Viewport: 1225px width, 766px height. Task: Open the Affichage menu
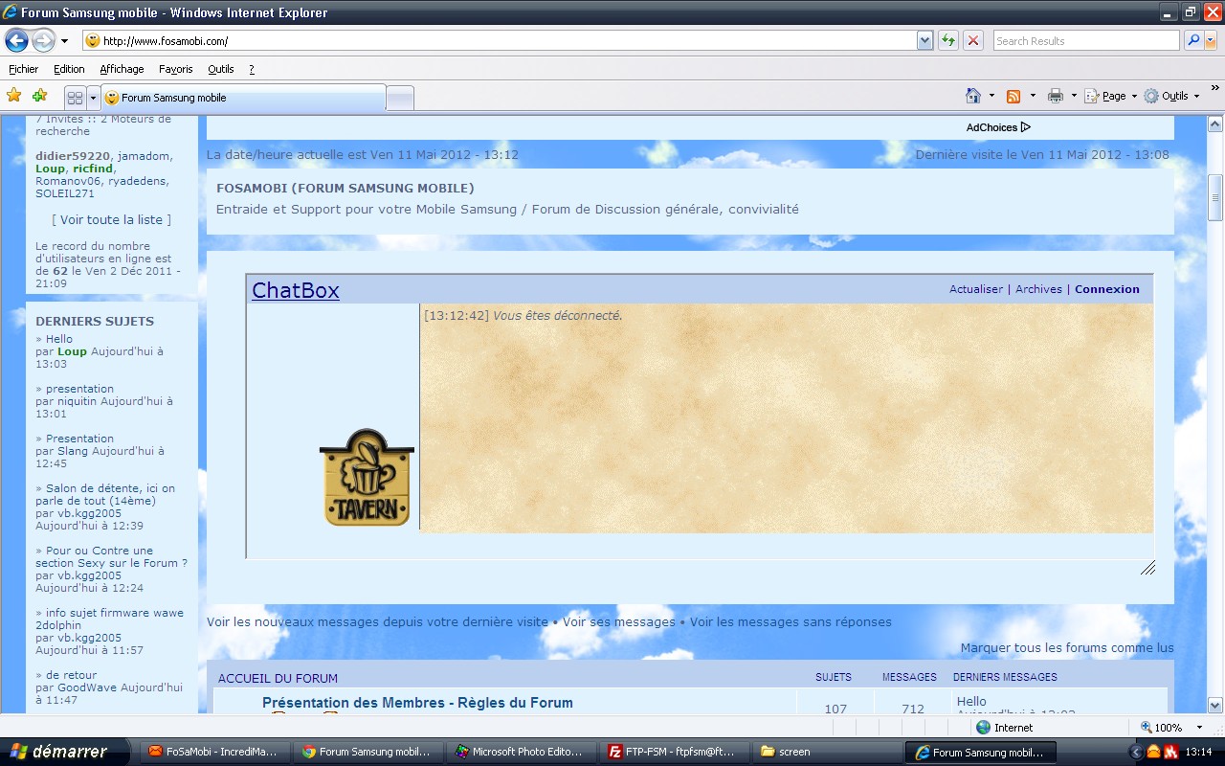point(122,69)
